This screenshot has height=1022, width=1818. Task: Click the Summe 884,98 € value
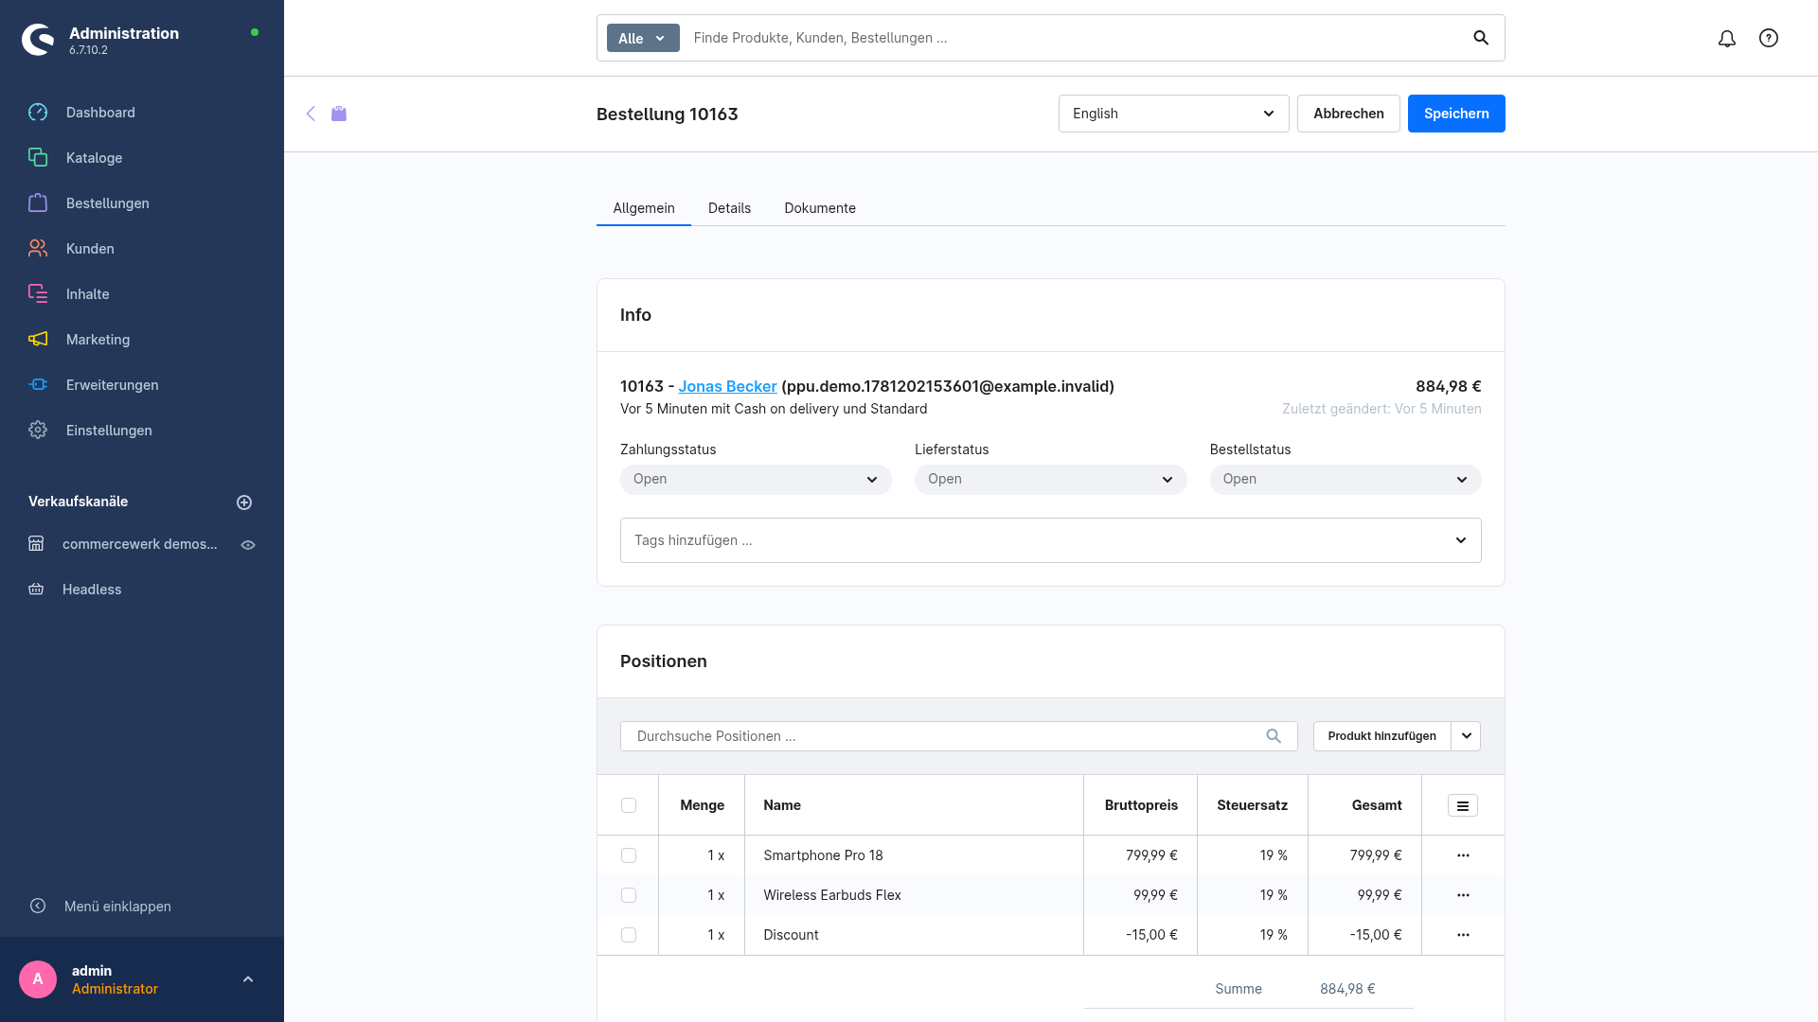pos(1347,989)
